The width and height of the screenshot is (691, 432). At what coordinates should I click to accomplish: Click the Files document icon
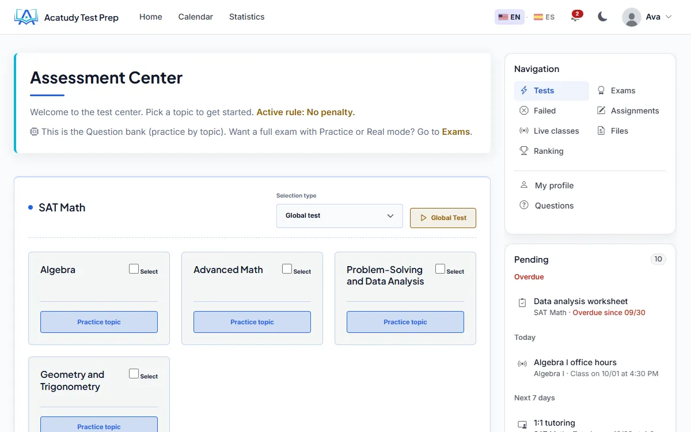pos(601,131)
